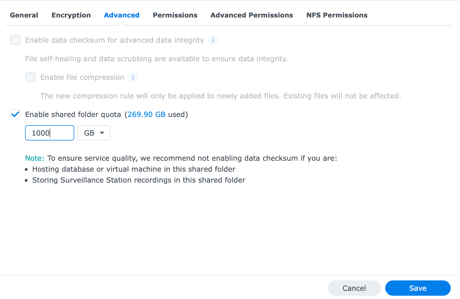Viewport: 460px width, 299px height.
Task: Switch to the General tab
Action: pos(24,15)
